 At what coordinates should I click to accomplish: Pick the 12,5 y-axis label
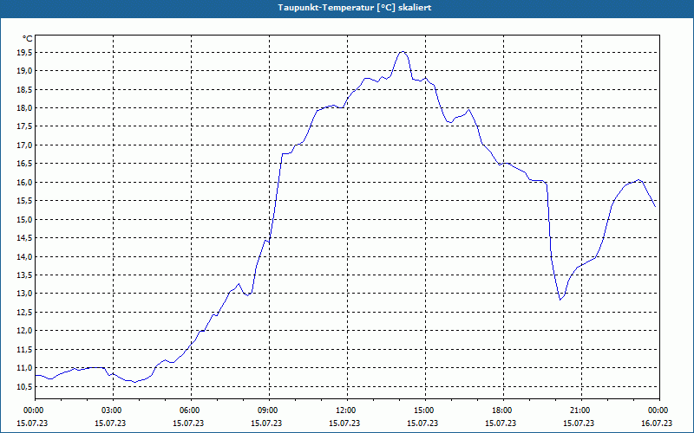[x=24, y=312]
